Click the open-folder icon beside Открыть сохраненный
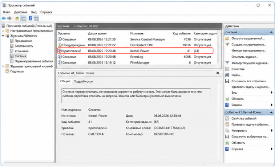The height and width of the screenshot is (167, 276). pyautogui.click(x=227, y=39)
